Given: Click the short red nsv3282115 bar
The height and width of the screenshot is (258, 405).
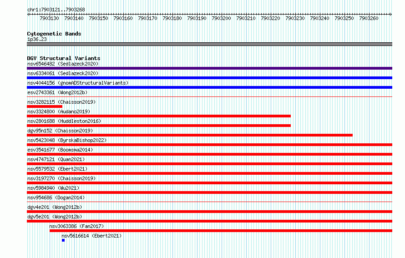Looking at the screenshot, I should [x=45, y=106].
